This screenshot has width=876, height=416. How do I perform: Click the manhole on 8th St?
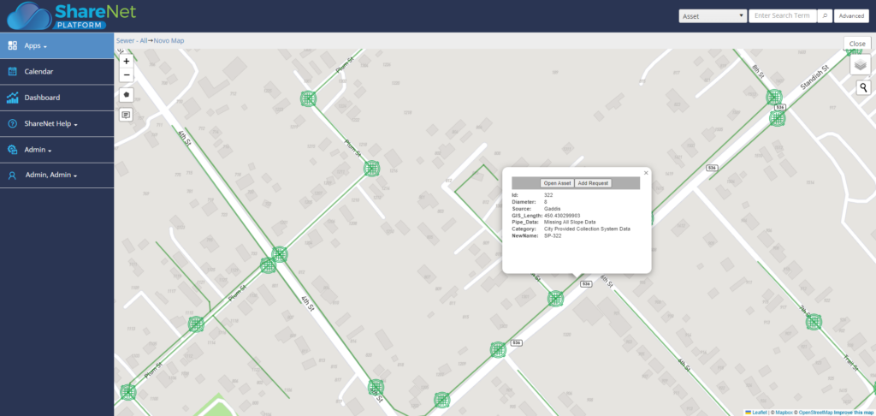(773, 98)
